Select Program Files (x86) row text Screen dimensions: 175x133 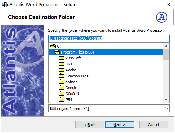[x=78, y=52]
